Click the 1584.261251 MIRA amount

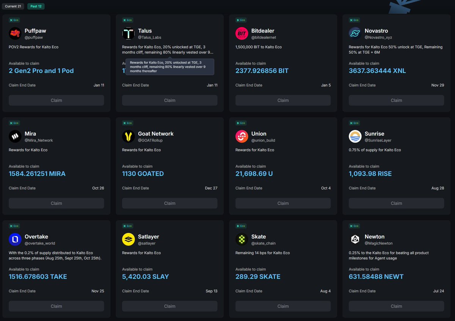(37, 174)
